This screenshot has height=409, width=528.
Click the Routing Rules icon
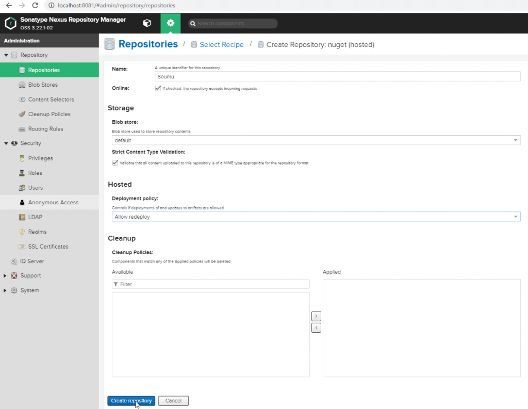click(22, 129)
